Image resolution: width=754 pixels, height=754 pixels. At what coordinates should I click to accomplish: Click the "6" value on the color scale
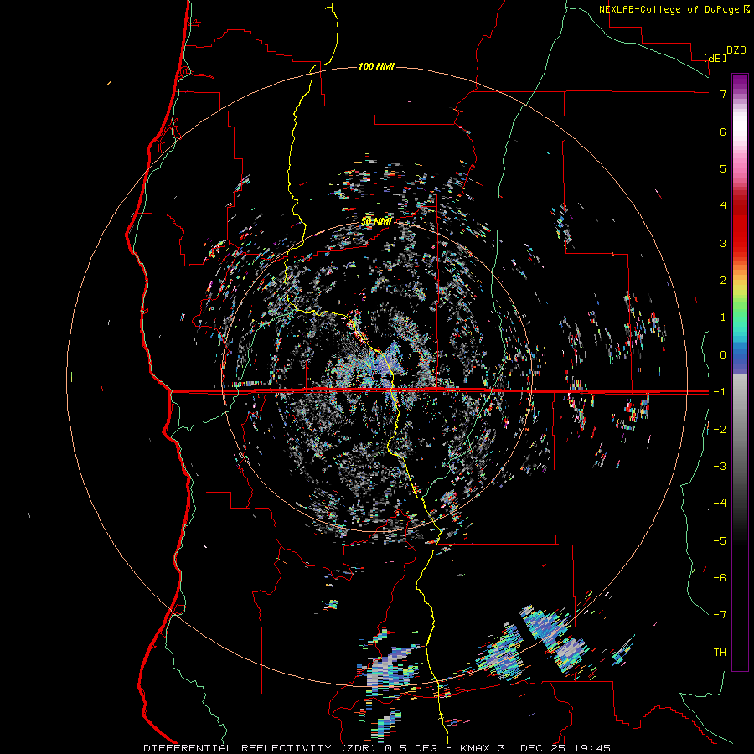click(x=723, y=132)
